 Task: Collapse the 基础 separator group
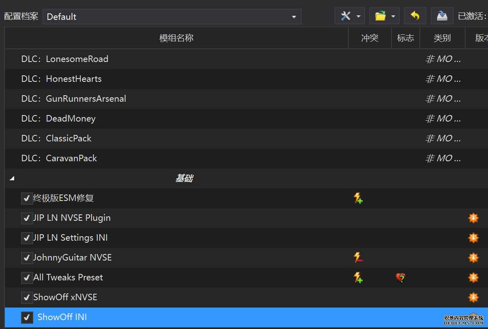[x=12, y=179]
